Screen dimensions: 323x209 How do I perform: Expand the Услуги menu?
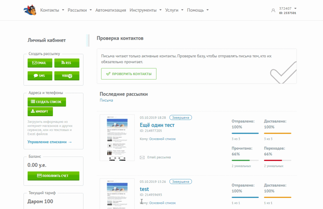pyautogui.click(x=174, y=10)
